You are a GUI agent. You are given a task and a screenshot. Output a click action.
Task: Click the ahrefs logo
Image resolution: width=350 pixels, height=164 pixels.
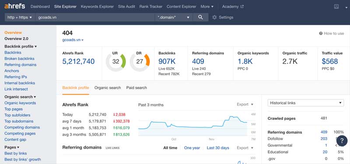15,6
